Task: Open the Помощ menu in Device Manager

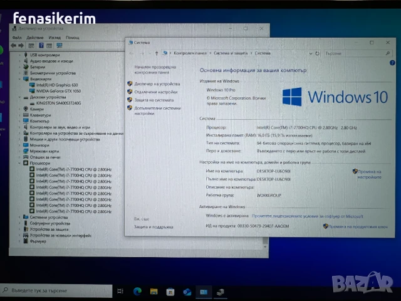Action: click(x=73, y=38)
